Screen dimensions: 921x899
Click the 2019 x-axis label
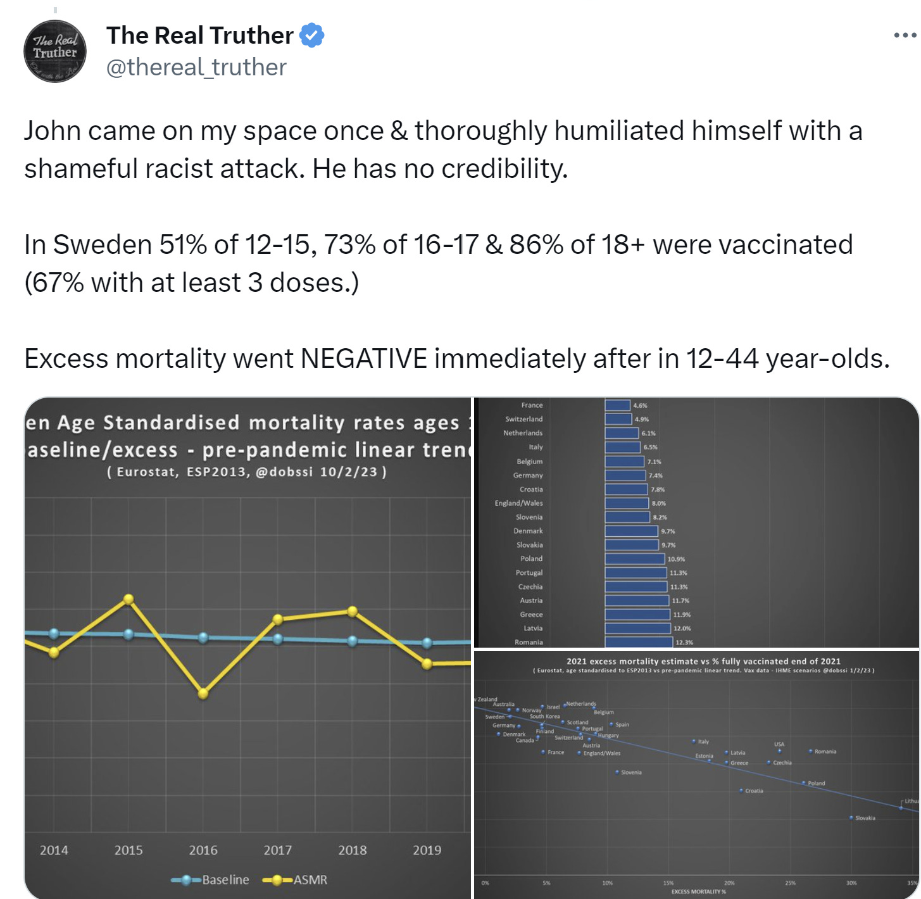coord(427,850)
